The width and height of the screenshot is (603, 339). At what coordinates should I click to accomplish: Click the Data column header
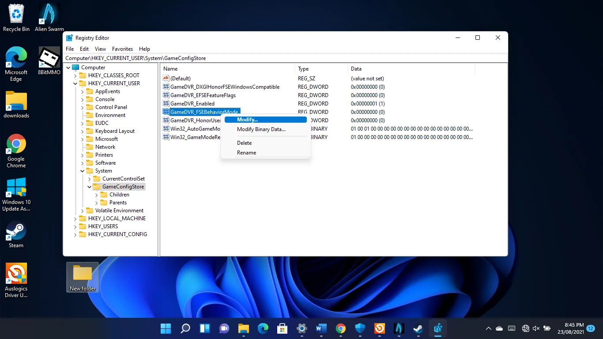[411, 69]
